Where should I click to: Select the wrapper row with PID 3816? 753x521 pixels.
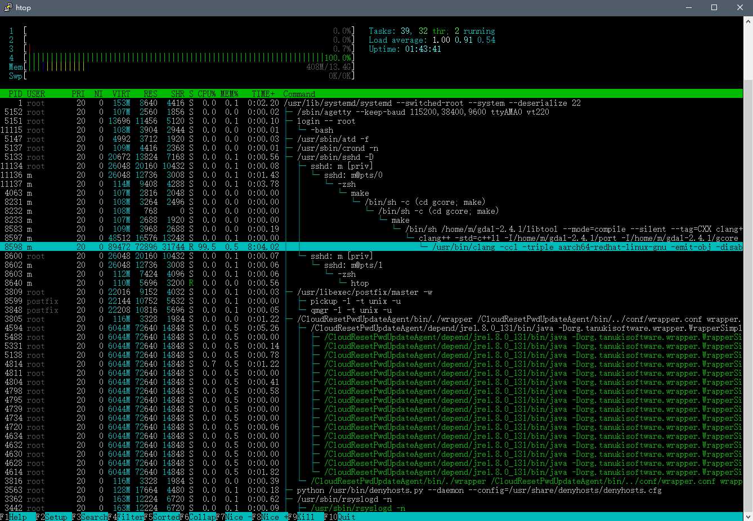[x=371, y=481]
